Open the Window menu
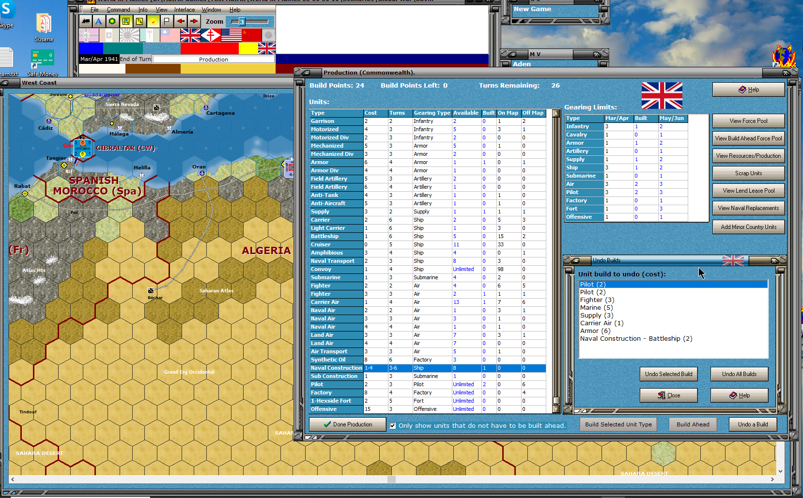This screenshot has width=803, height=498. coord(212,10)
